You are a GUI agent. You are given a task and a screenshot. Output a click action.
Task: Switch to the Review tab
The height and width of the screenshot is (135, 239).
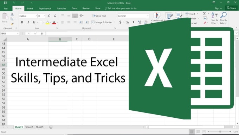(x=86, y=8)
